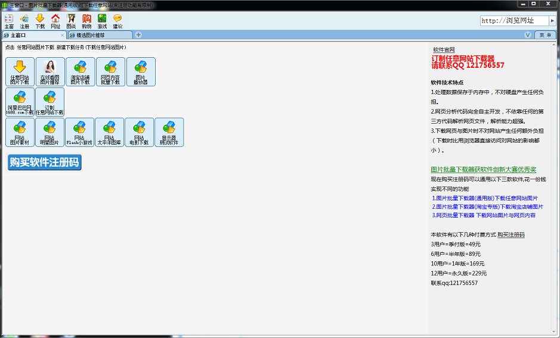This screenshot has height=338, width=560.
Task: Launch the 图片播放器 tile
Action: pos(141,71)
